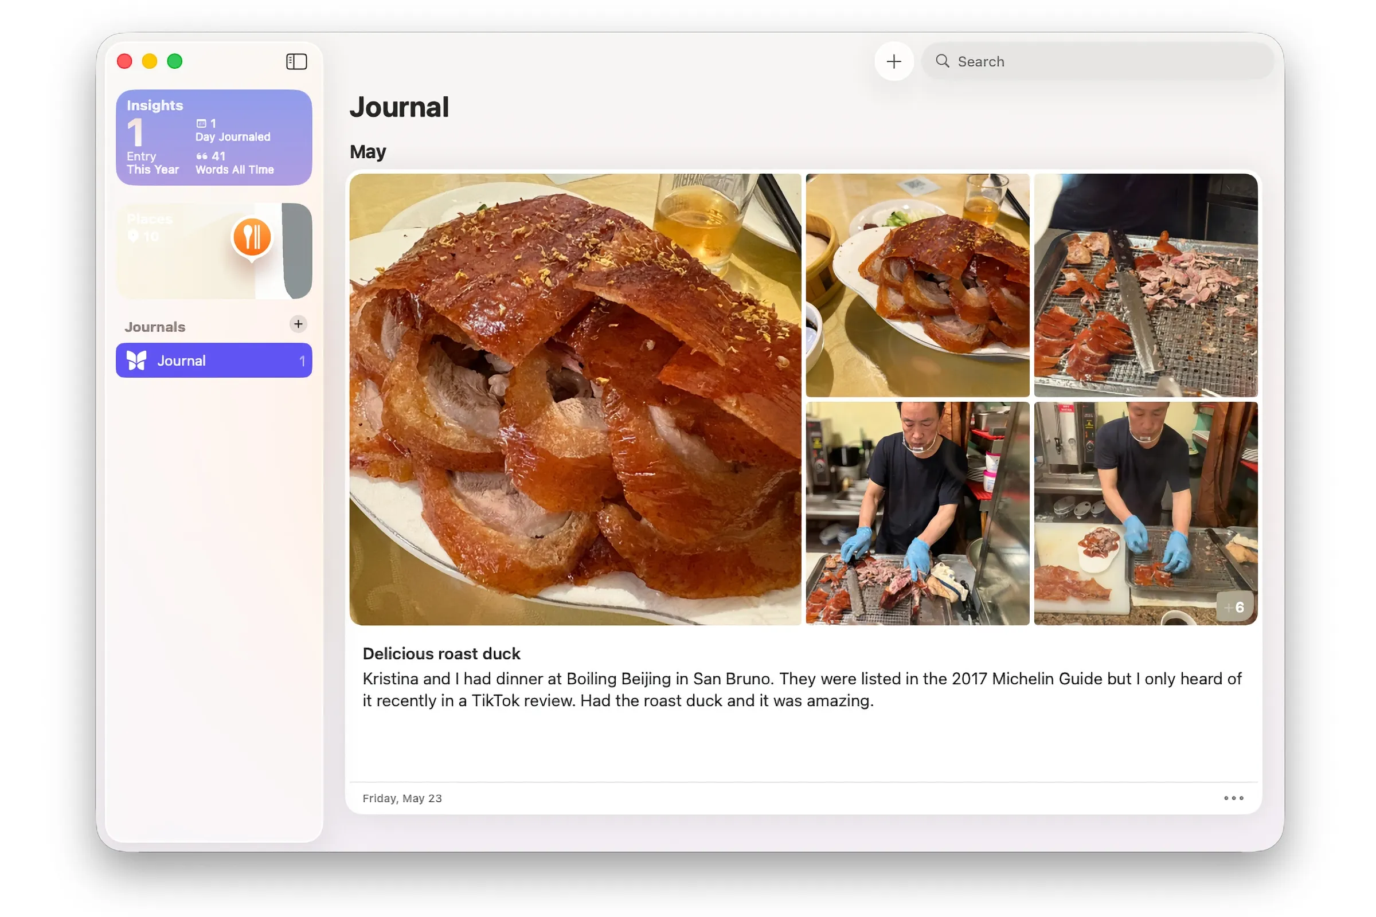Click the entry count badge beside Journal

click(x=303, y=360)
